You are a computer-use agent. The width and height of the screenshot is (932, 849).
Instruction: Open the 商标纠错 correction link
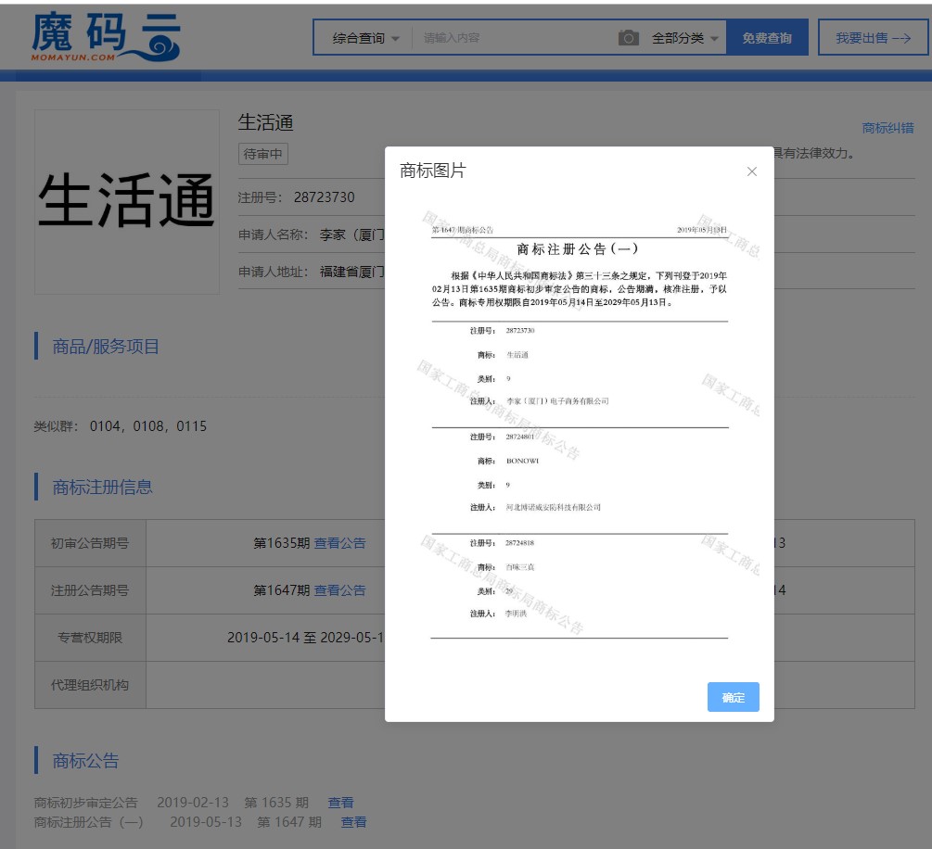pyautogui.click(x=888, y=127)
